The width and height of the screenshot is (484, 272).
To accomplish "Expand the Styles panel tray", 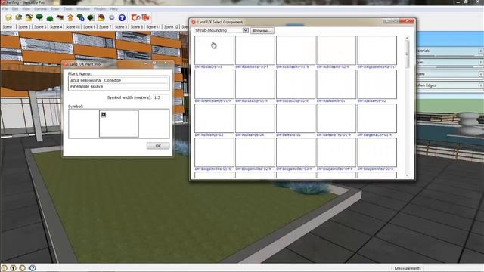I will click(x=481, y=62).
